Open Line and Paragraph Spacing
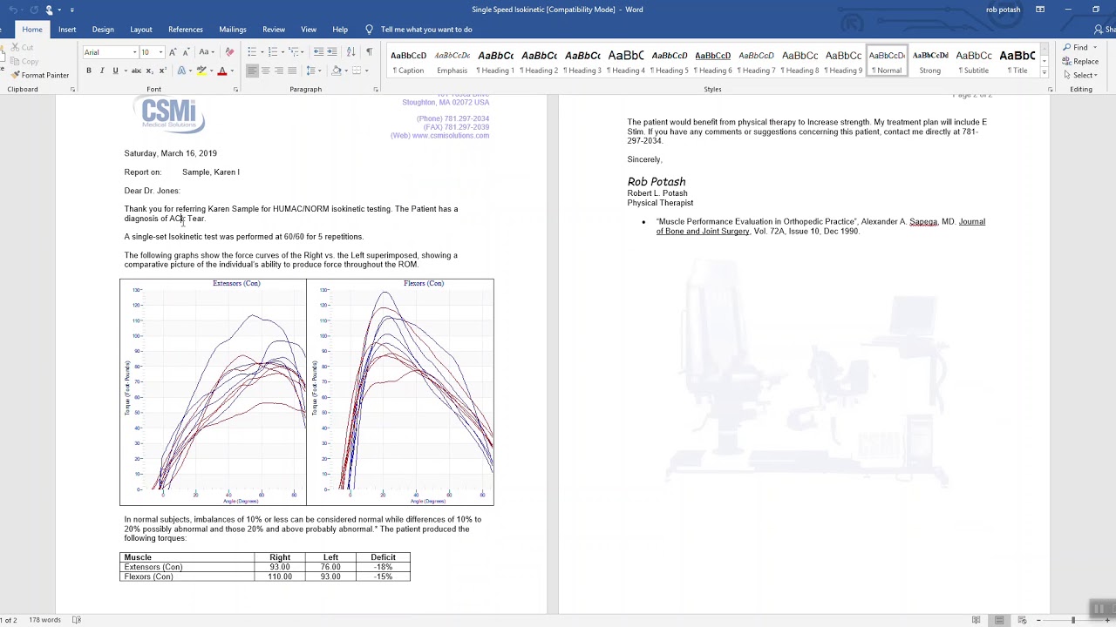 [x=311, y=71]
